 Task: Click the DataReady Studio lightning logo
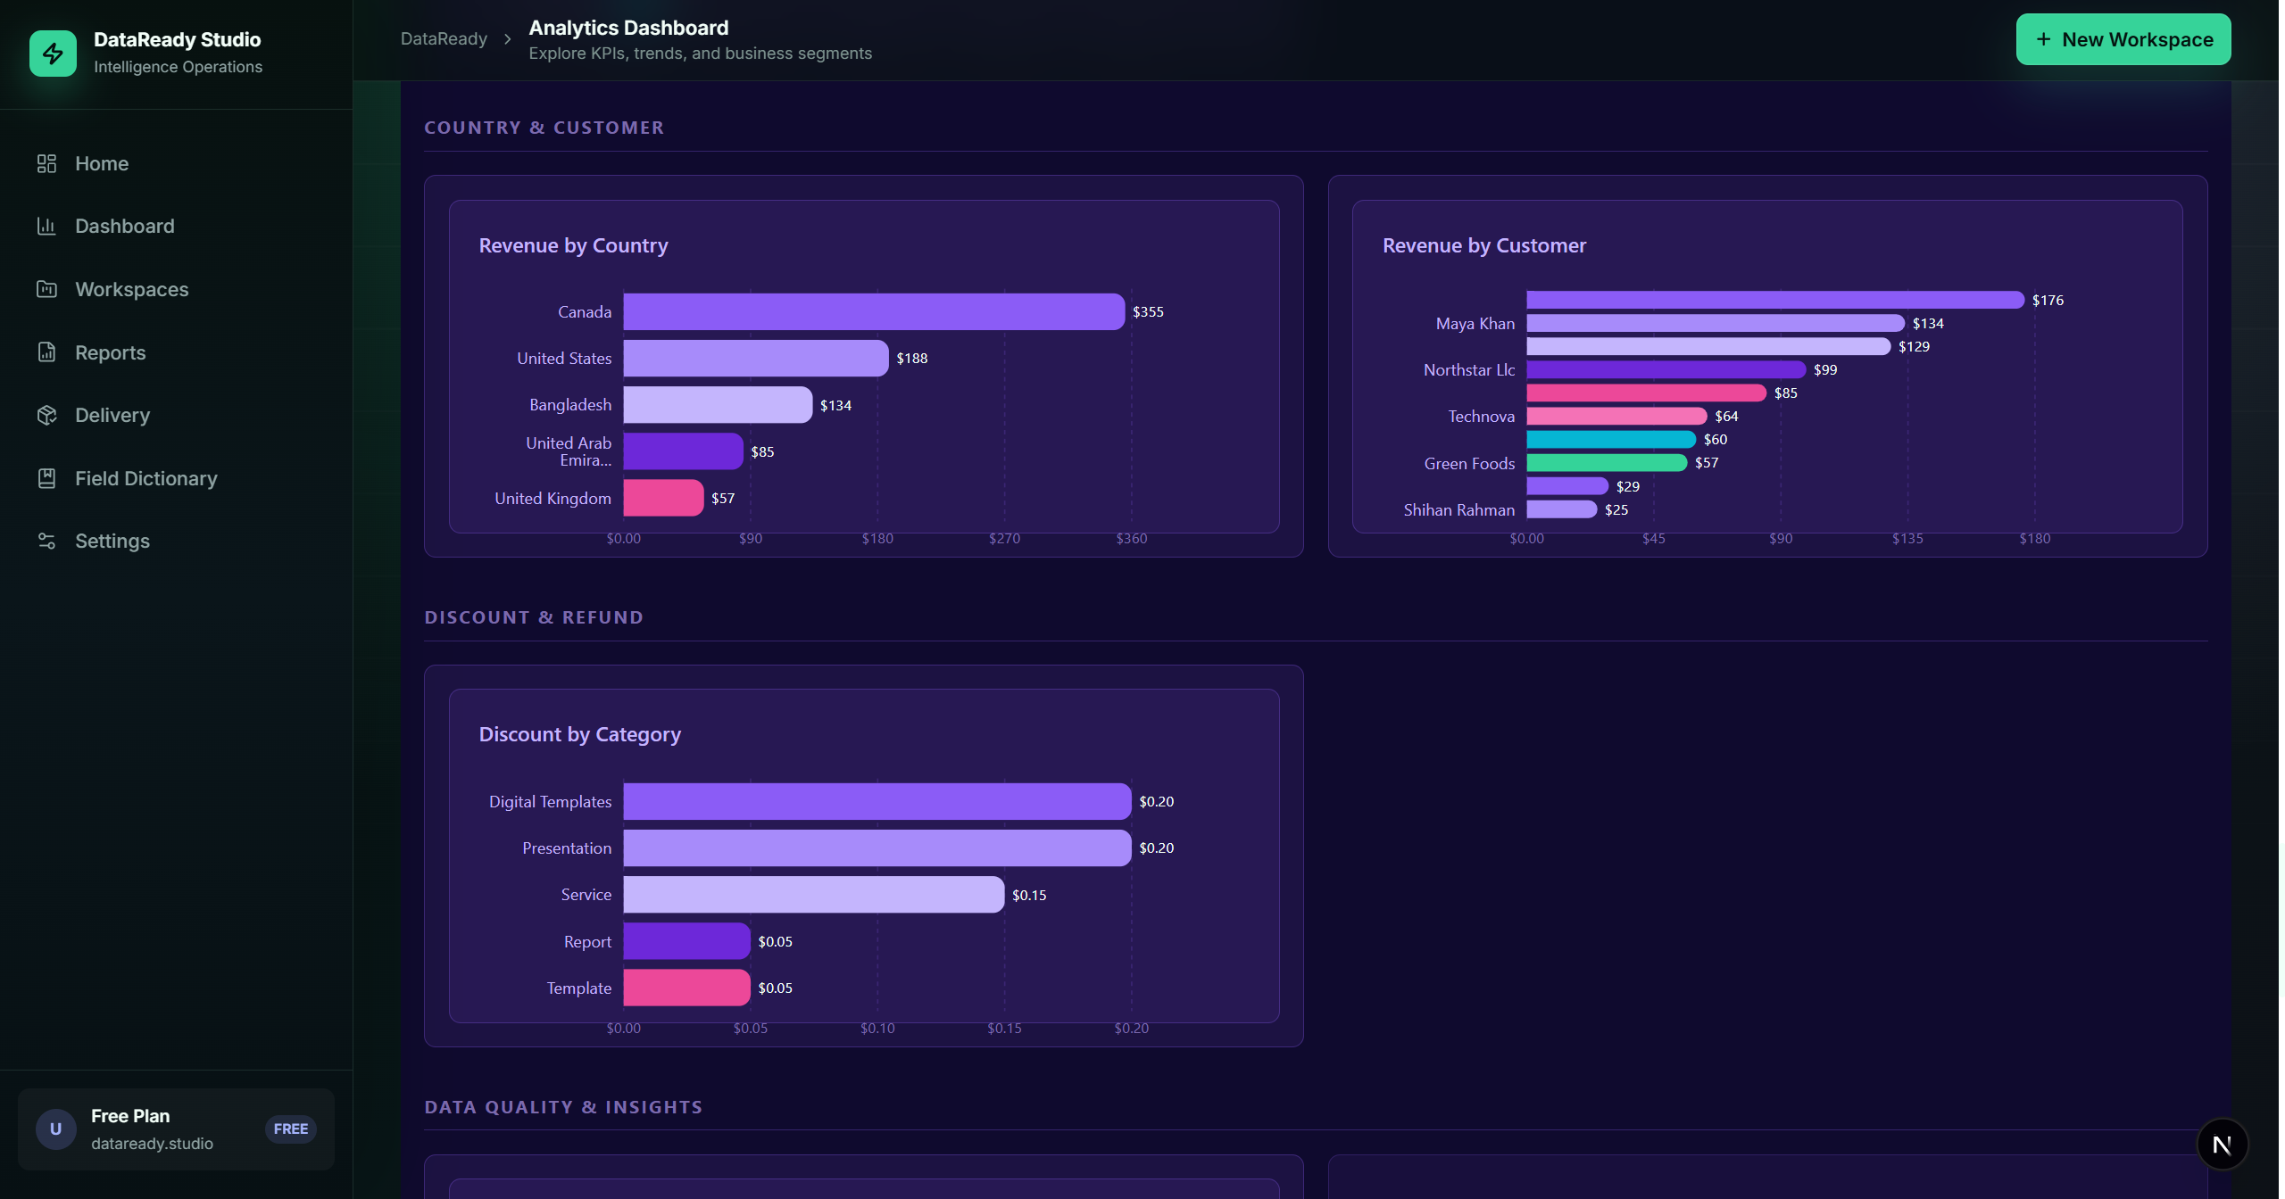click(x=53, y=54)
